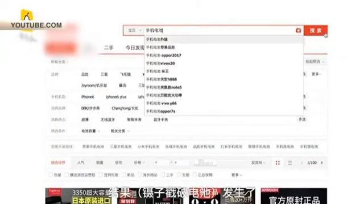Sort by 综合排序
Screen dimensions: 364x204
58,163
